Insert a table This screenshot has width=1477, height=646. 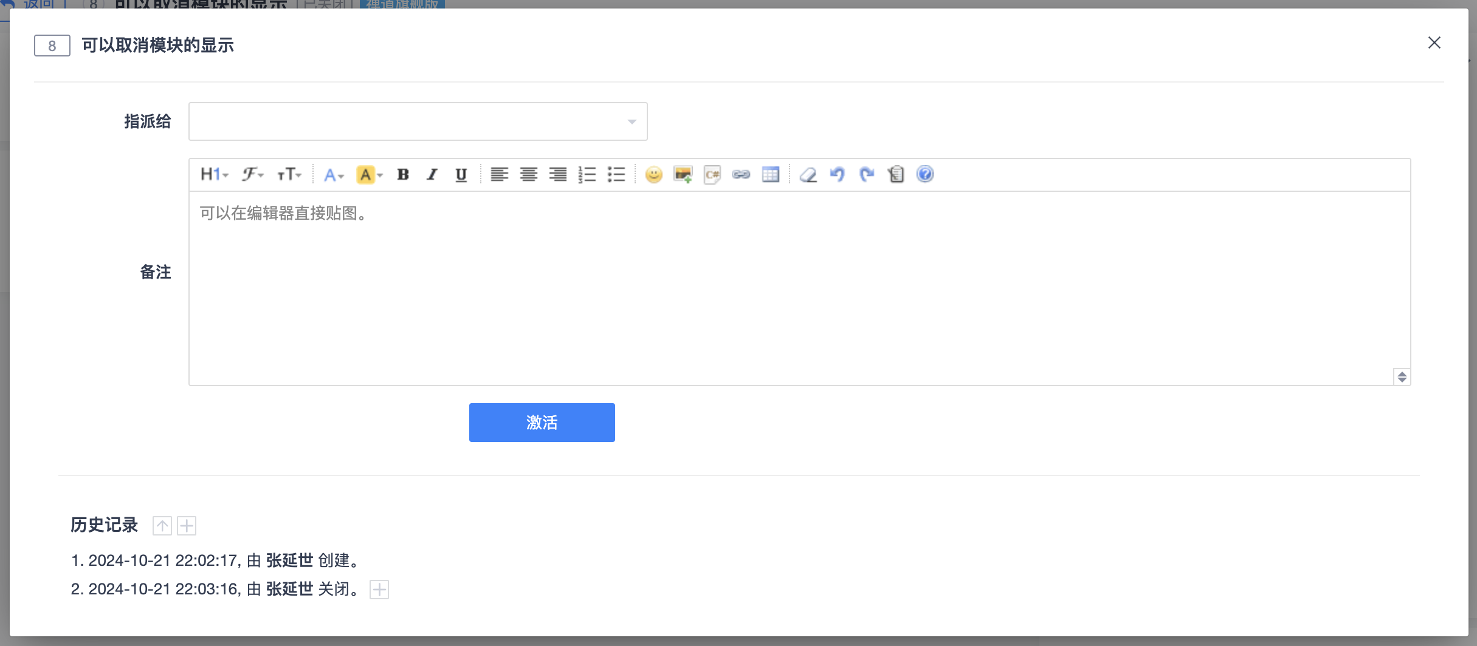click(x=771, y=175)
